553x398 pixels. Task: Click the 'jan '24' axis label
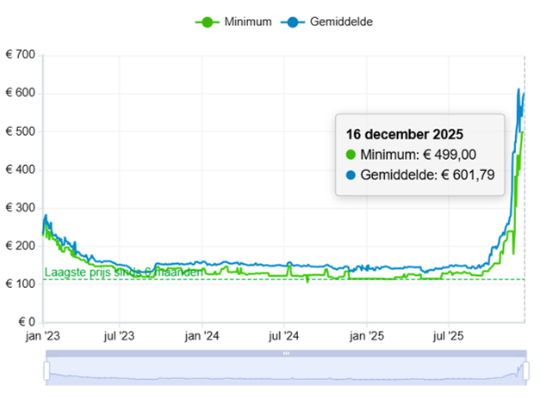tap(202, 336)
